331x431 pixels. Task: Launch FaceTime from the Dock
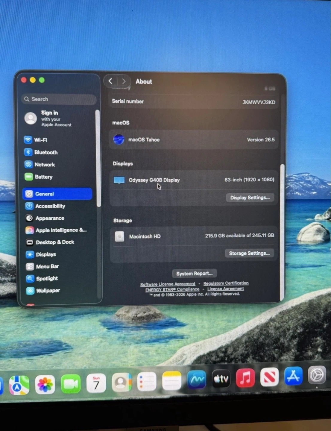click(x=71, y=384)
